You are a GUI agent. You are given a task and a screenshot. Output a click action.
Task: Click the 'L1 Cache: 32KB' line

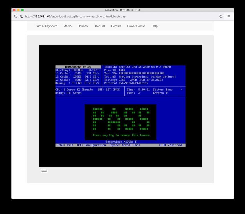tap(77, 73)
